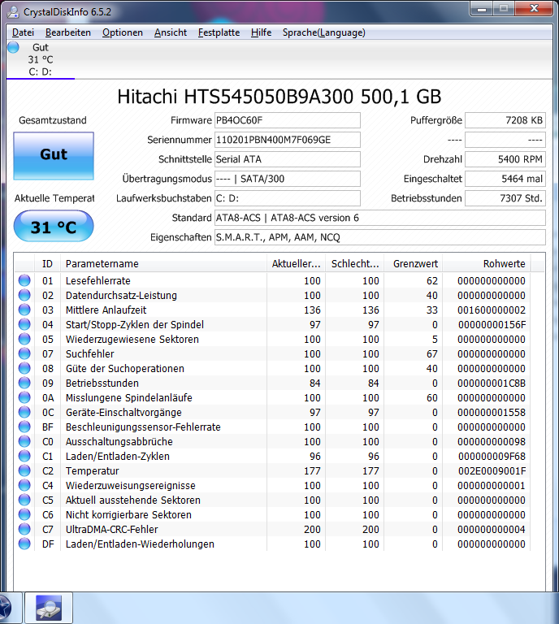Select the disk title Hitachi HTS545050B9A300

click(x=279, y=97)
